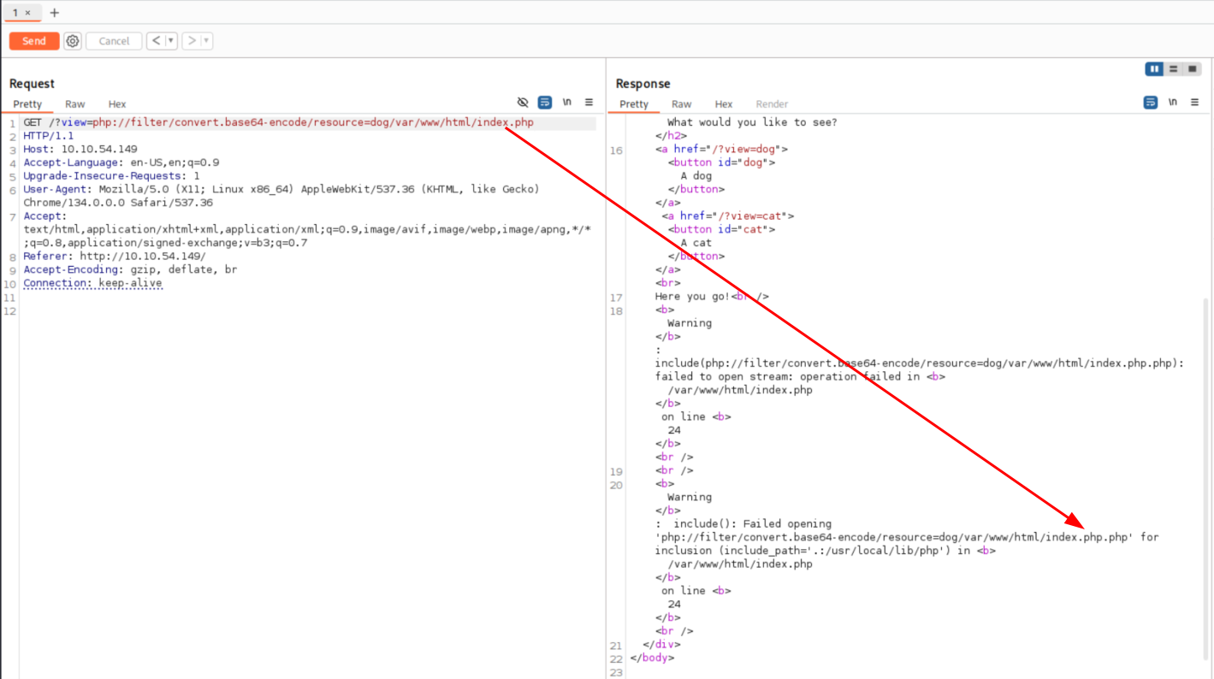
Task: Click the Cancel request button
Action: click(114, 41)
